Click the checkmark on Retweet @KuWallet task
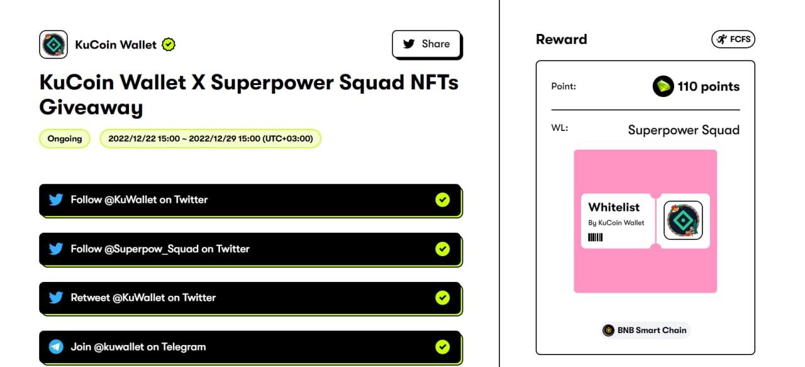Image resolution: width=805 pixels, height=367 pixels. pos(443,298)
